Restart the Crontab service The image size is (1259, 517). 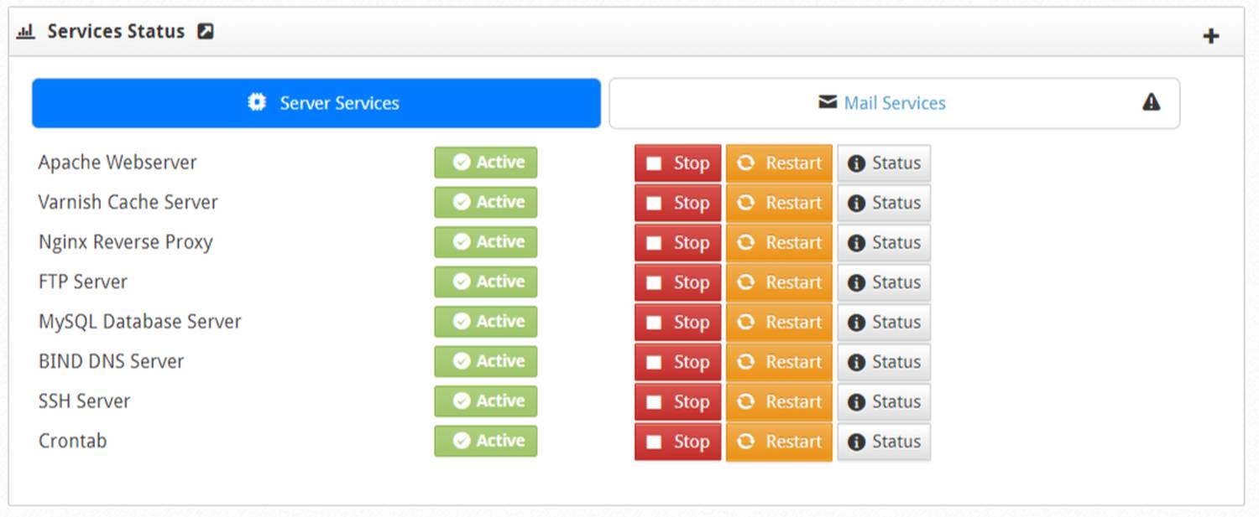(x=779, y=442)
